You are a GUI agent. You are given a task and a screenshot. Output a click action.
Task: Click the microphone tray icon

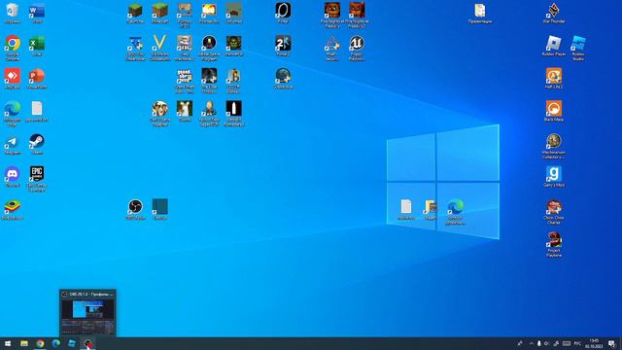[539, 343]
